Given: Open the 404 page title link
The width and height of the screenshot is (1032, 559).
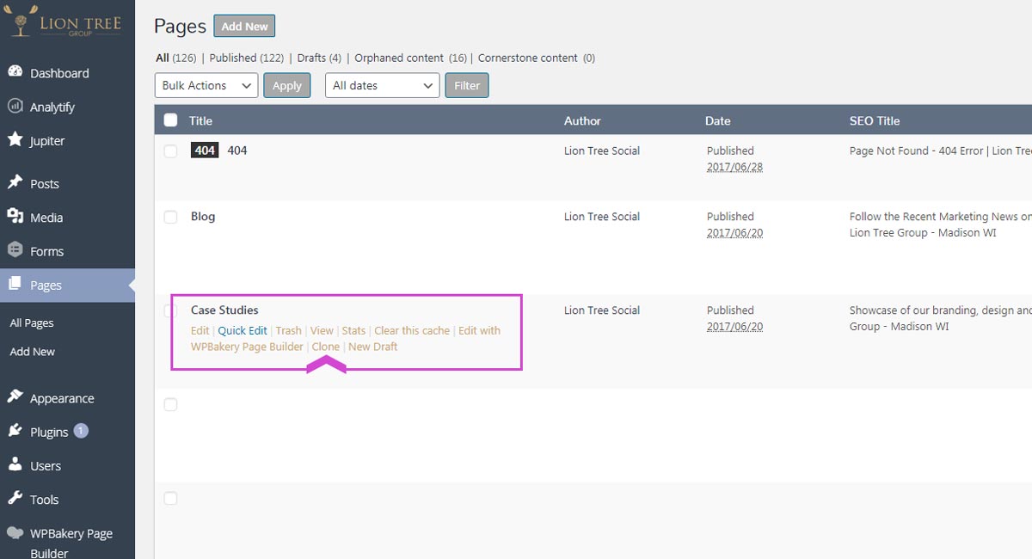Looking at the screenshot, I should click(237, 150).
